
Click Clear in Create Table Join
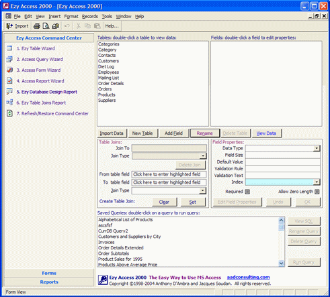(164, 202)
